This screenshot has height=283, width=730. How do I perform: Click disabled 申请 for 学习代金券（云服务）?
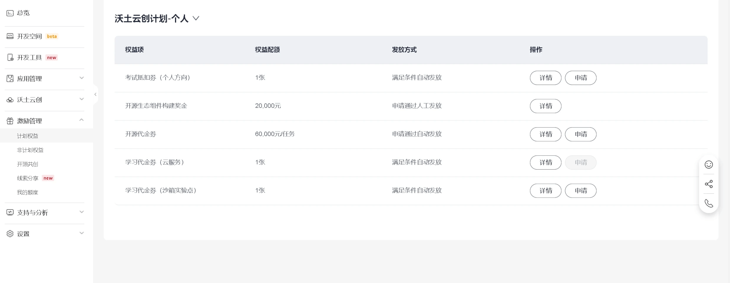(x=581, y=162)
